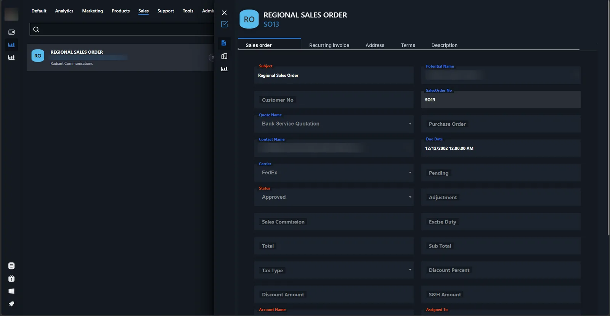Open the Support menu
This screenshot has width=610, height=316.
[165, 11]
